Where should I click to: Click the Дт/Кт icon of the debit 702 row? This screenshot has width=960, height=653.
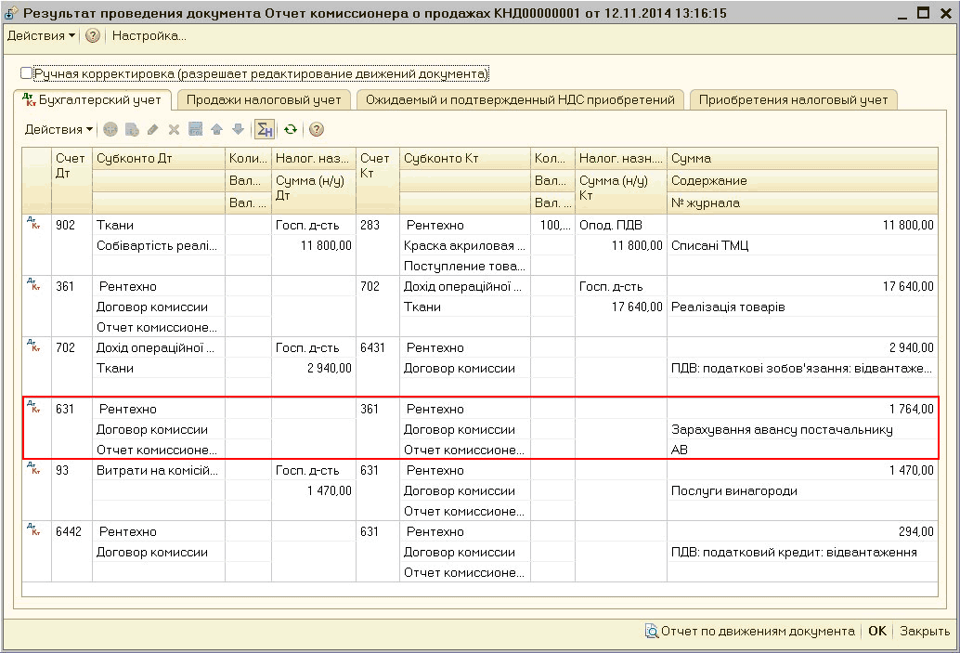click(x=34, y=346)
